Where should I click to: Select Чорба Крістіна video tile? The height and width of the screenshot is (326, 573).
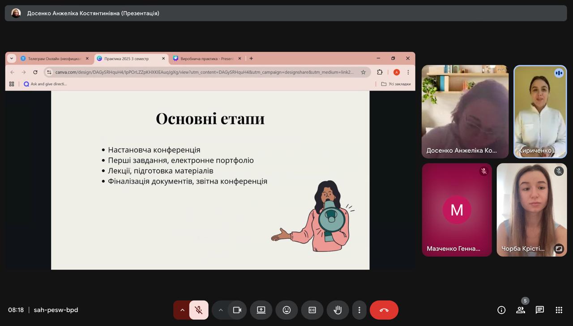[531, 209]
